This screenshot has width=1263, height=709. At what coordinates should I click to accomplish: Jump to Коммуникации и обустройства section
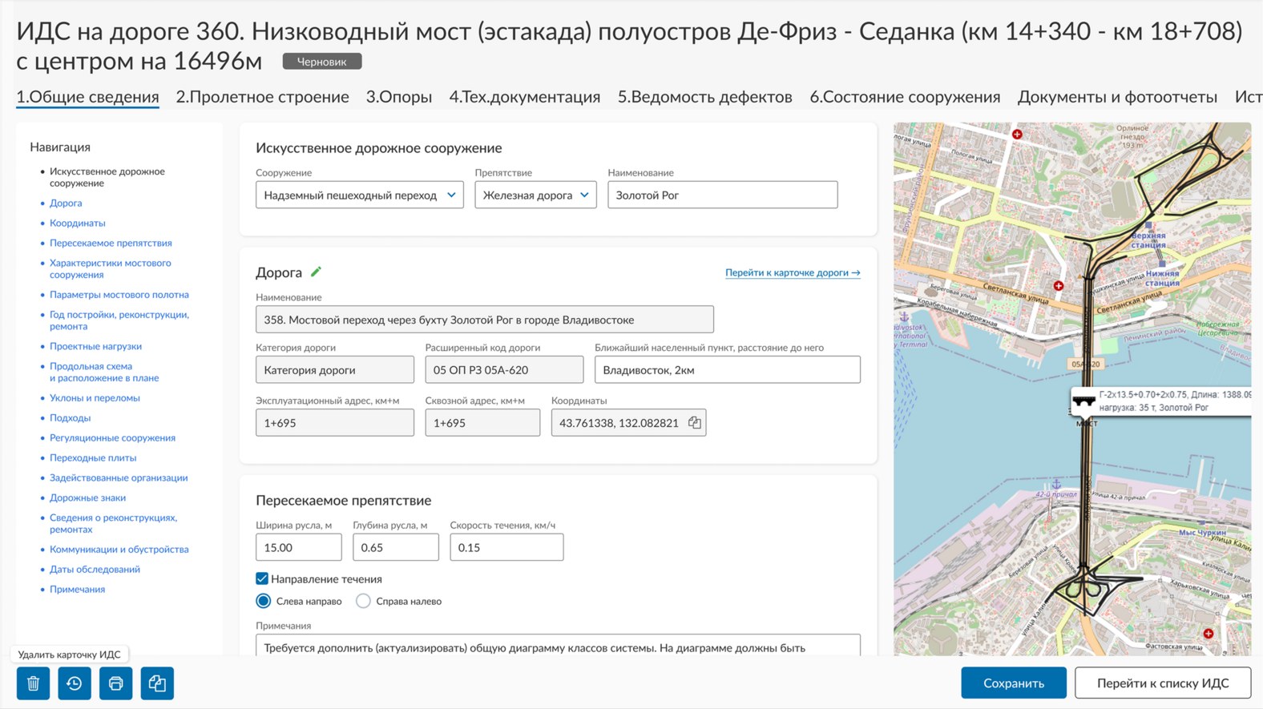[x=119, y=549]
